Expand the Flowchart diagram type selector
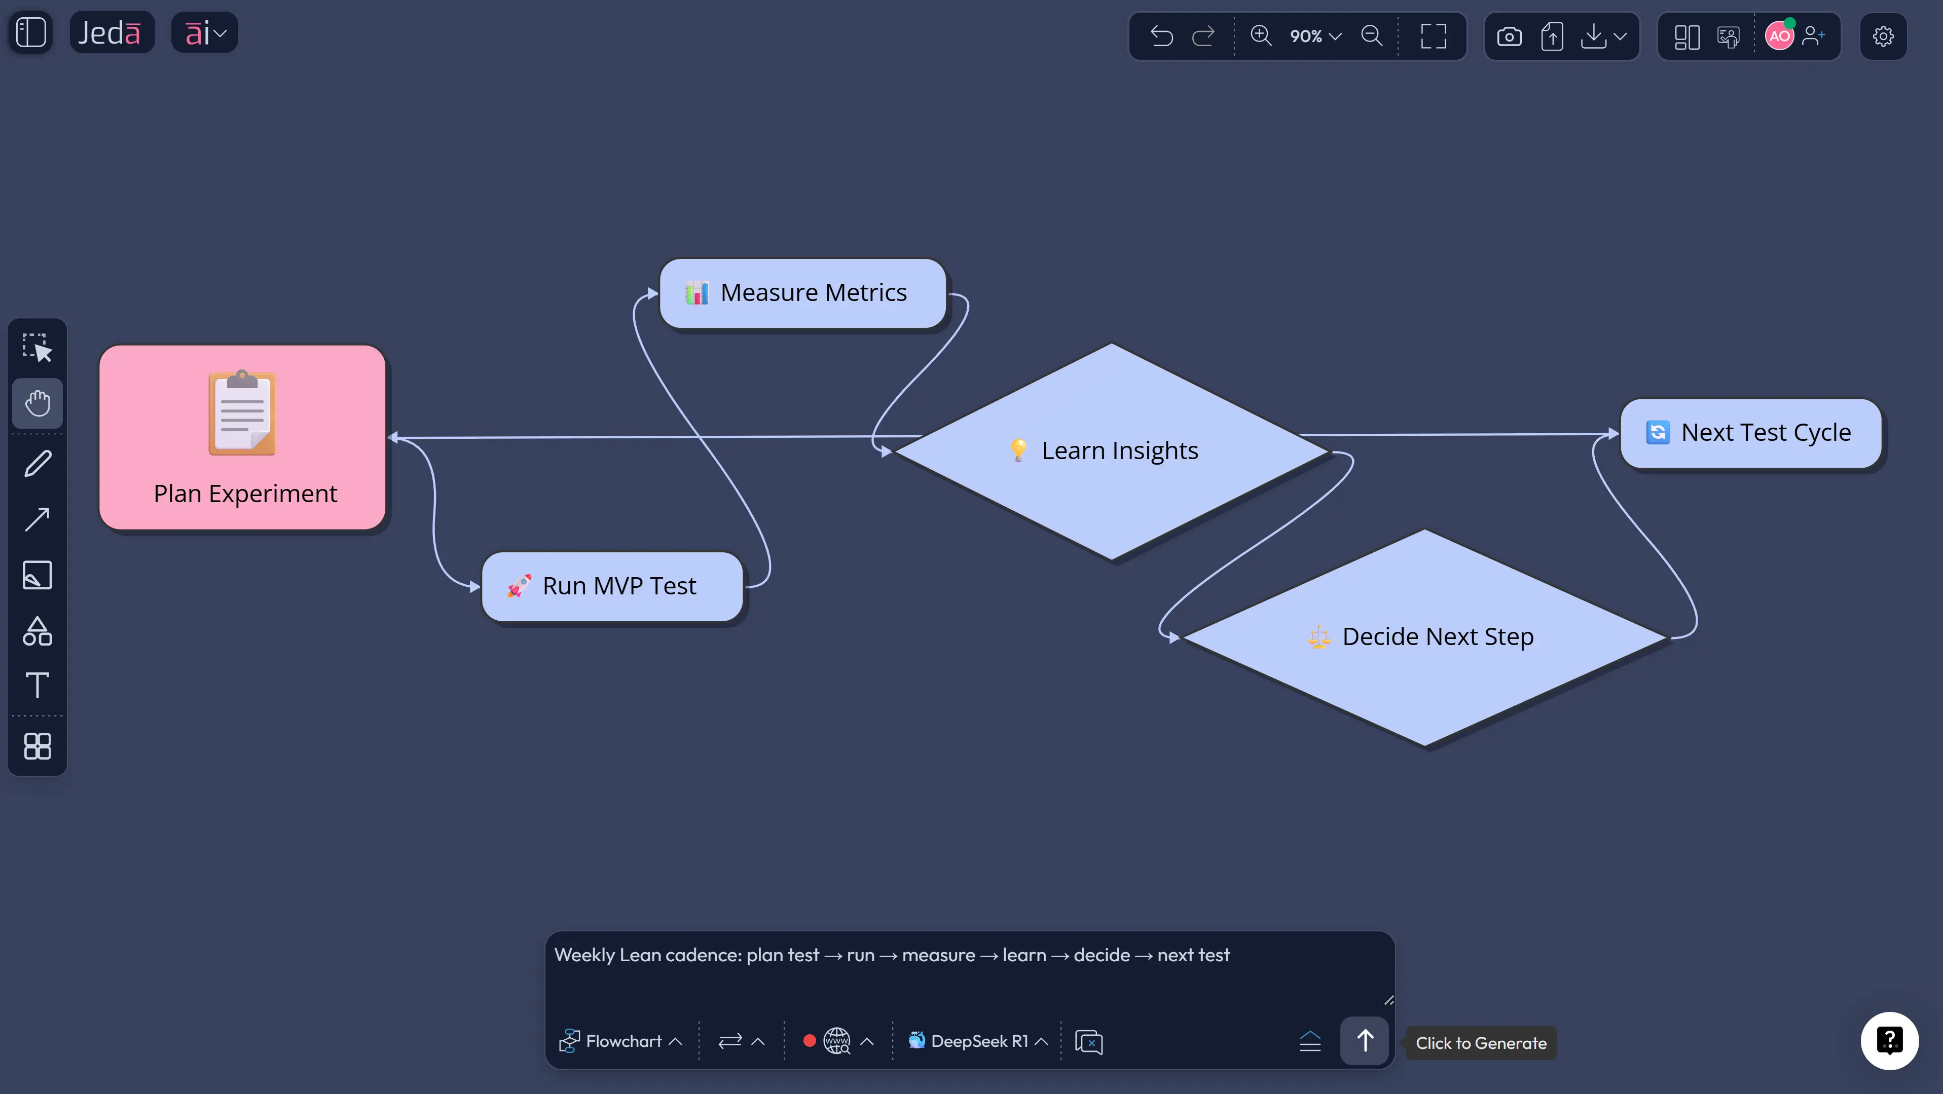Viewport: 1943px width, 1094px height. point(621,1041)
